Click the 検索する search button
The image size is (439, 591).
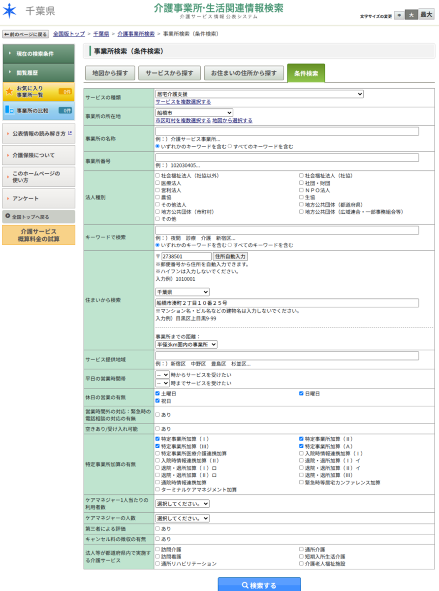[259, 585]
